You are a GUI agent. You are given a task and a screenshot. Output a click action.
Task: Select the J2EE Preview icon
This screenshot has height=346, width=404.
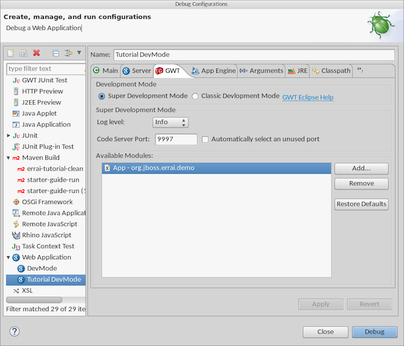point(16,103)
